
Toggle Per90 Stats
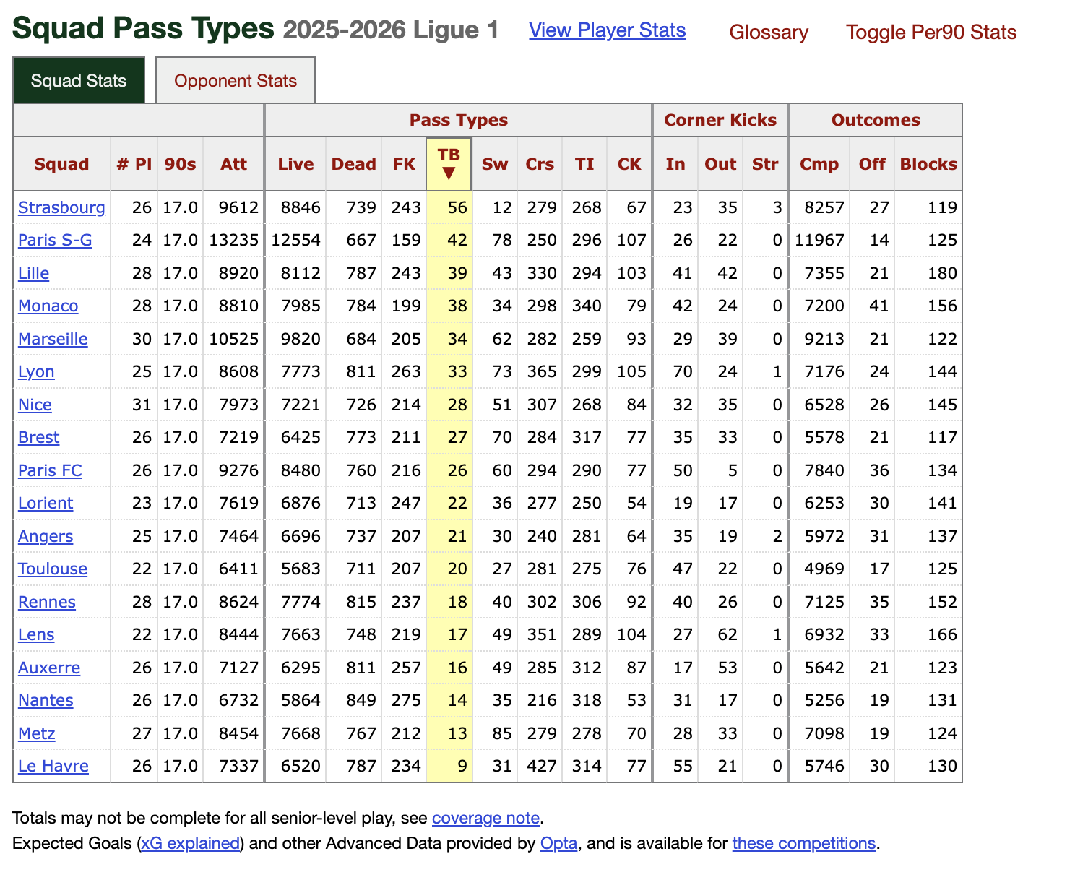(x=931, y=33)
